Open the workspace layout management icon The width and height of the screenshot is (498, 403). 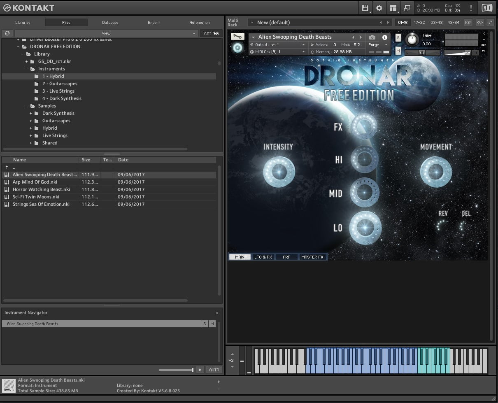pyautogui.click(x=393, y=8)
